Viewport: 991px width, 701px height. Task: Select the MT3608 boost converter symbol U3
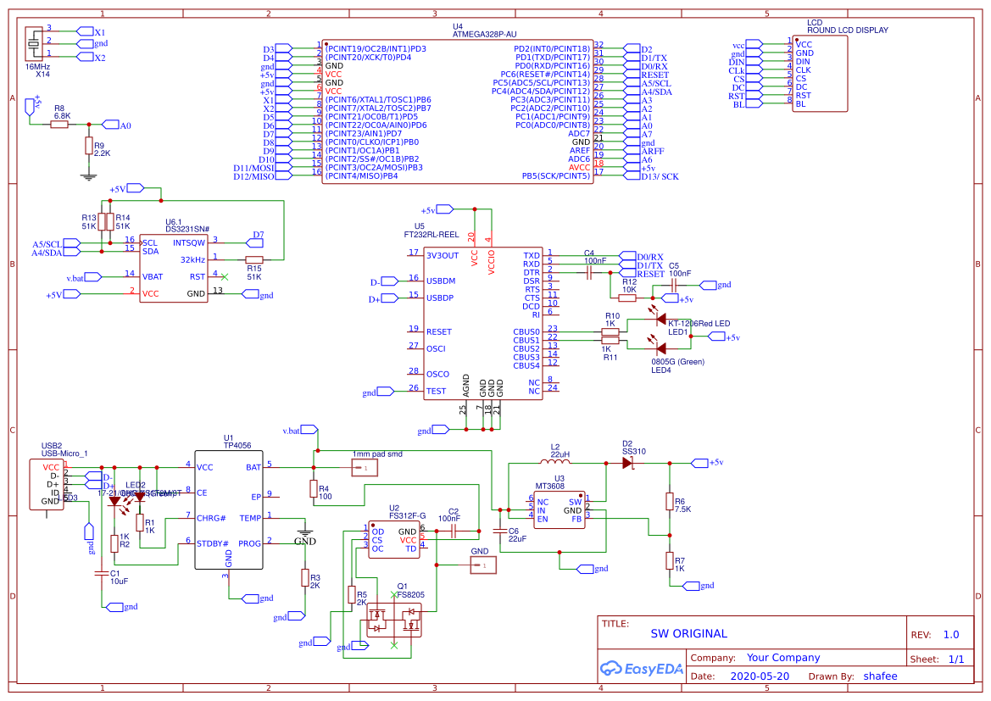560,509
